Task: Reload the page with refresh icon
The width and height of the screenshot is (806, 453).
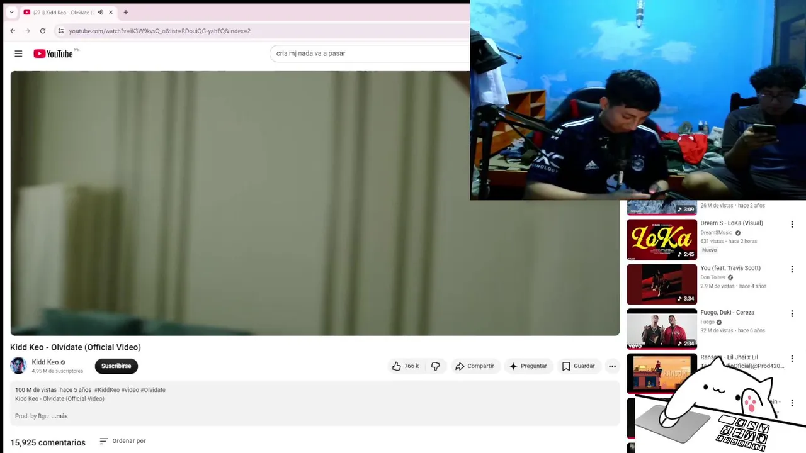Action: pyautogui.click(x=43, y=31)
